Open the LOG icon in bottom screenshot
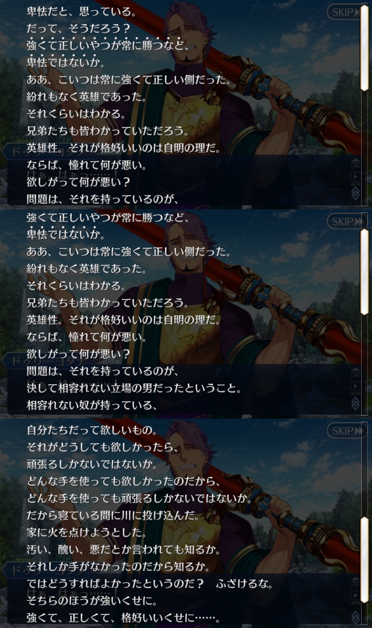The width and height of the screenshot is (372, 628). point(355,582)
